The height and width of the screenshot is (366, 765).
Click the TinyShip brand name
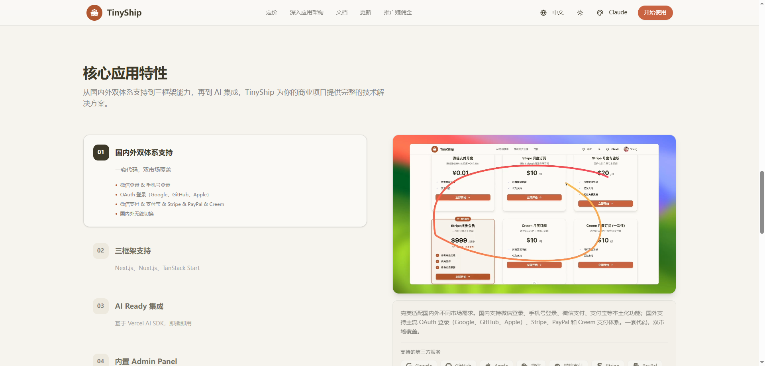[x=124, y=13]
